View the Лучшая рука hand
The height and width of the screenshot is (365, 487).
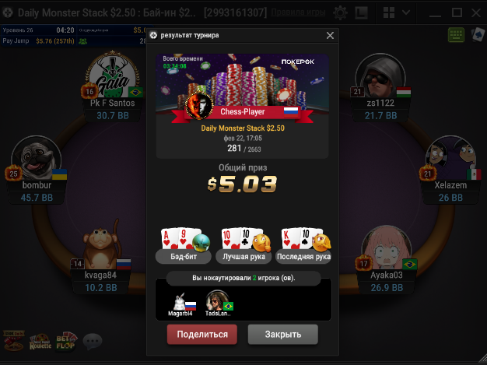243,246
